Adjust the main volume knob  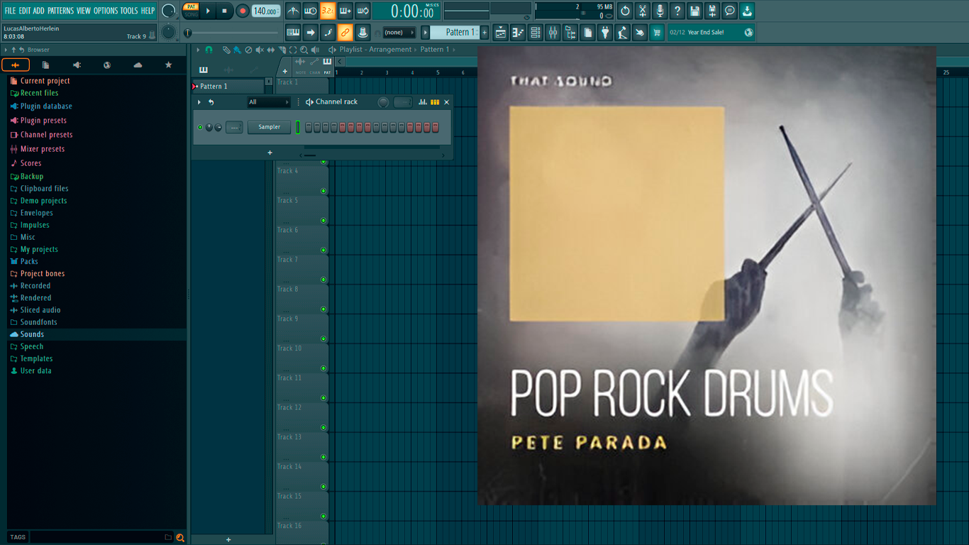click(x=168, y=11)
